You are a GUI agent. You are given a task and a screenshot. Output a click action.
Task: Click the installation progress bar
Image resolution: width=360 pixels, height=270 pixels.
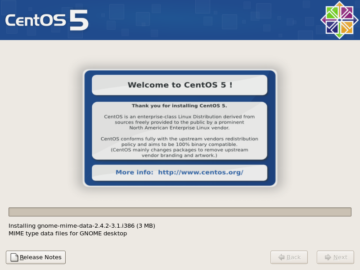pyautogui.click(x=180, y=212)
